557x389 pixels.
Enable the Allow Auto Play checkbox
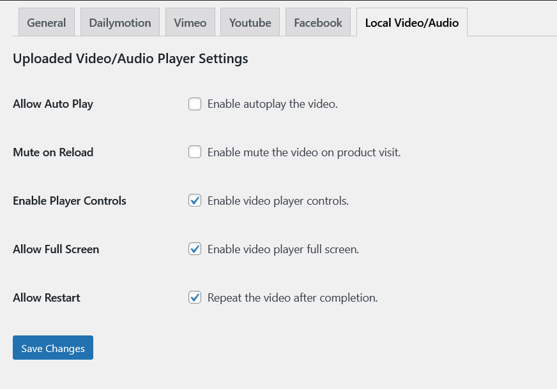195,104
